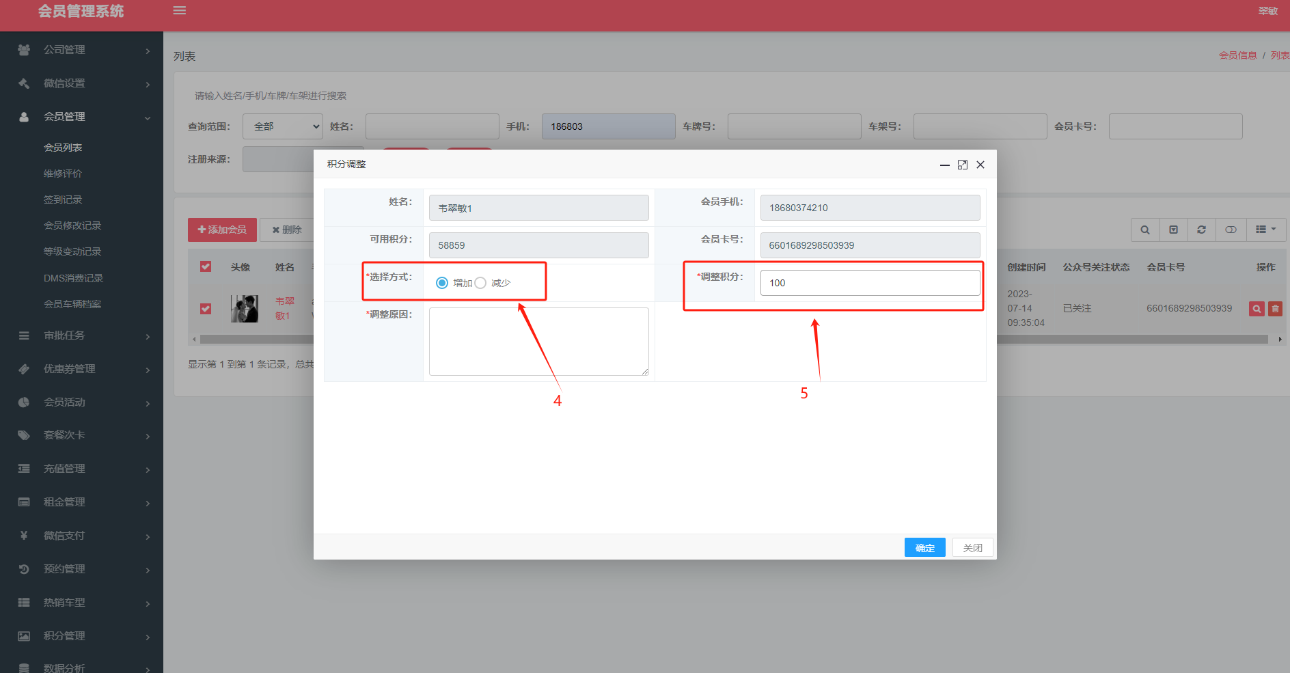Click the 调整原因 text area
Screen dimensions: 1290x673
pyautogui.click(x=538, y=341)
